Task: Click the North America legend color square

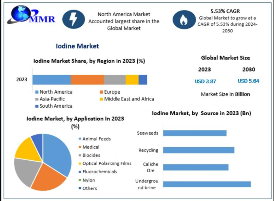Action: point(37,92)
